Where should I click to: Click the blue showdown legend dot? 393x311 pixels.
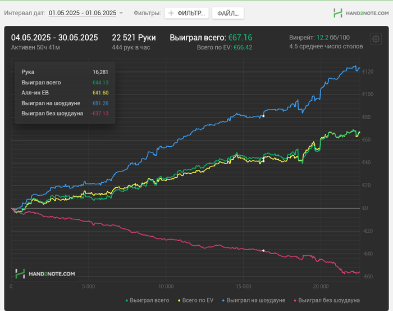(x=223, y=300)
